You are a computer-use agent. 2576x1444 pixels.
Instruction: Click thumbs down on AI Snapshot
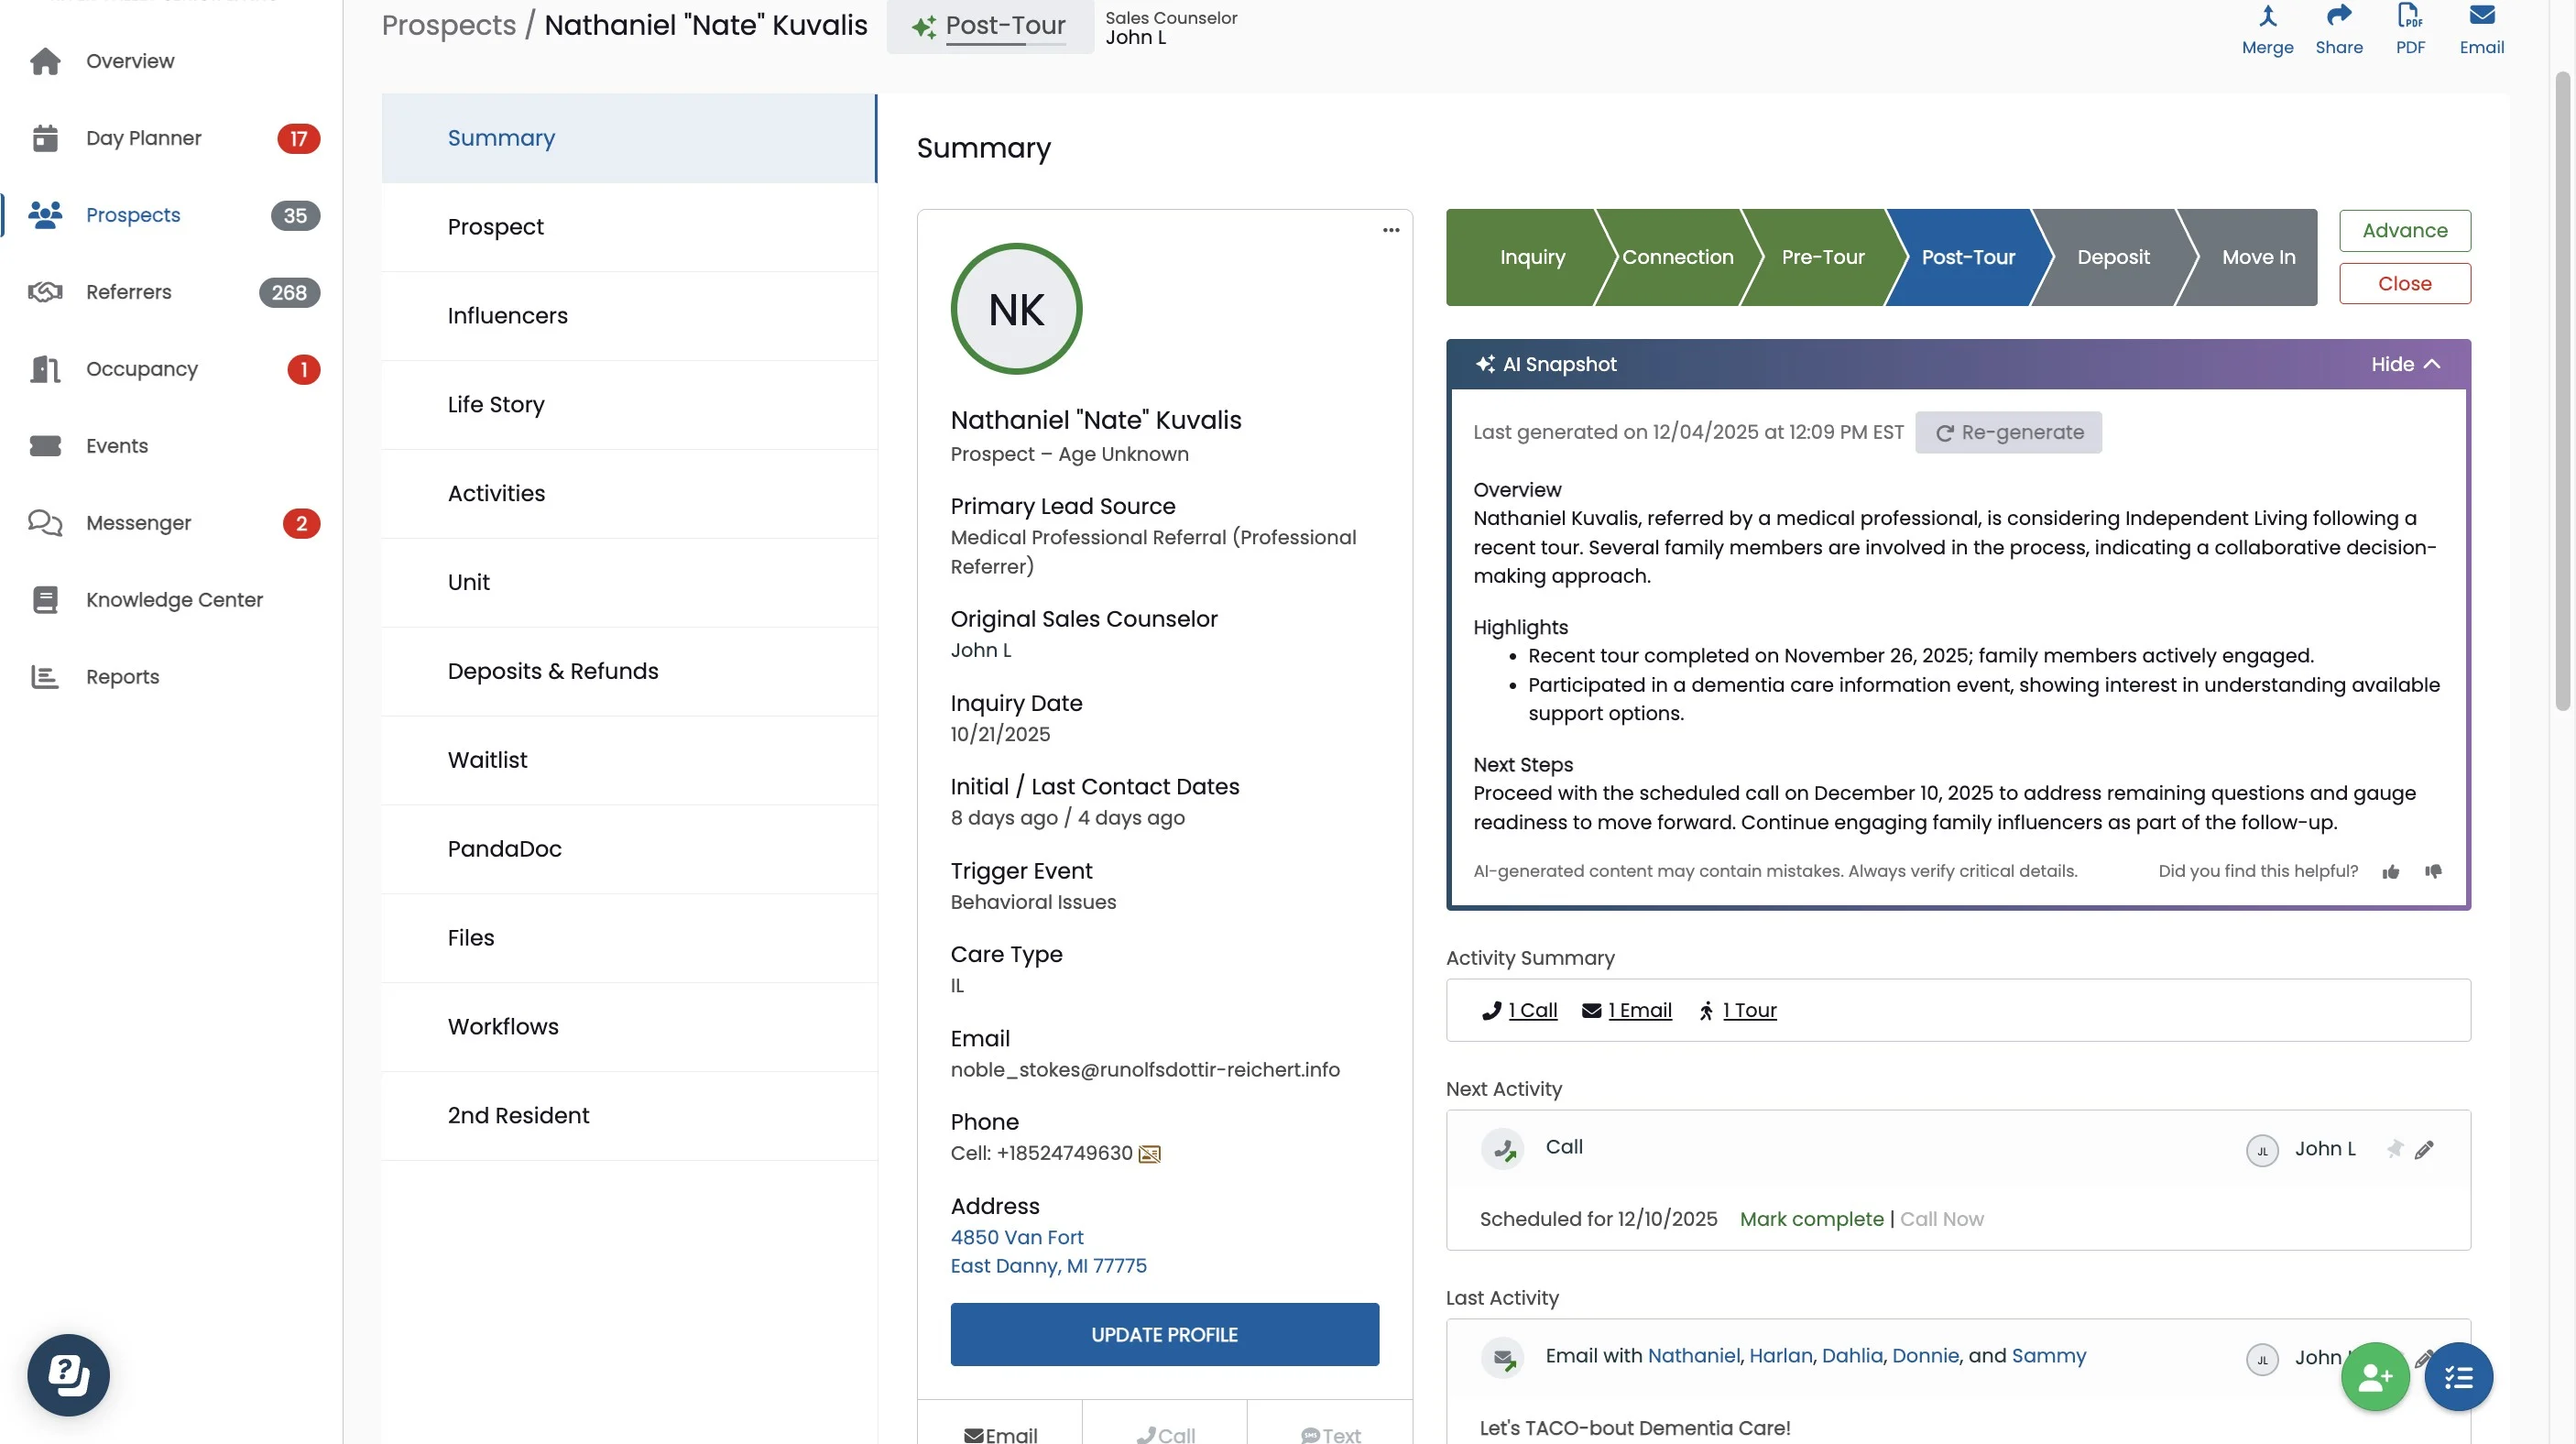coord(2433,872)
